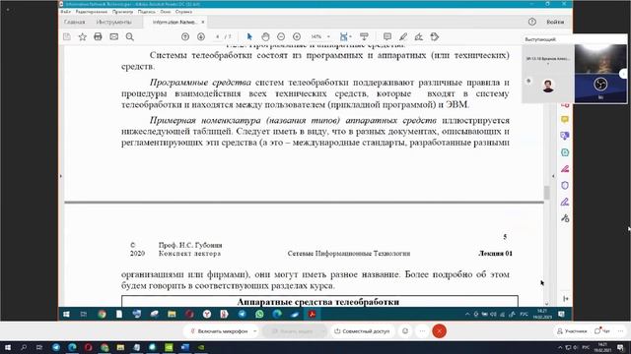Open notification center in bottom taskbar
Viewport: 631px width, 354px height.
[x=620, y=347]
